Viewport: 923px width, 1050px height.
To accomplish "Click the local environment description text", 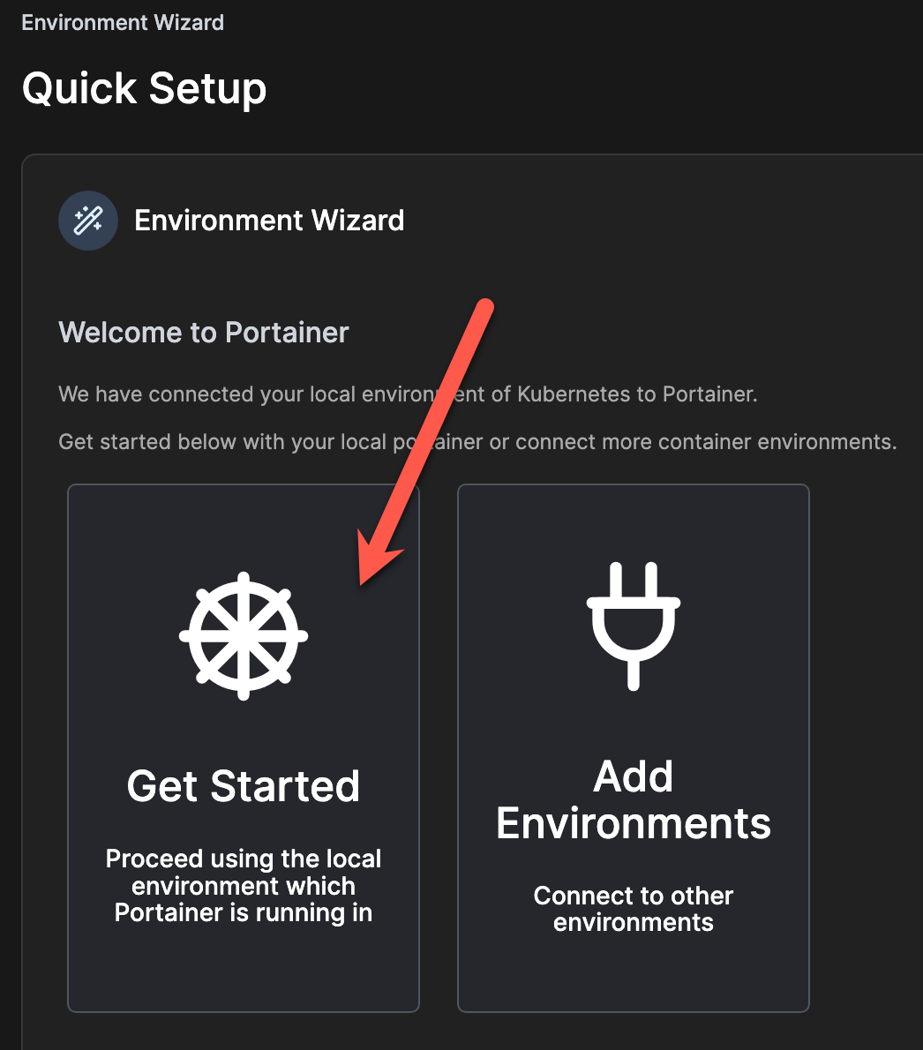I will pos(244,885).
